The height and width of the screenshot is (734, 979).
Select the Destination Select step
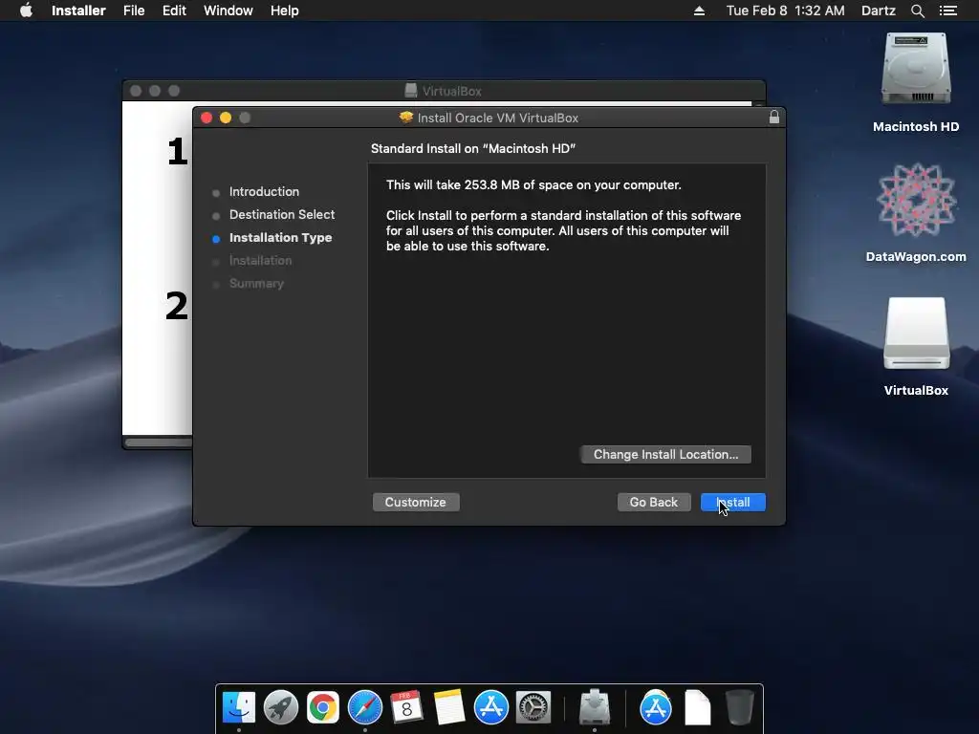click(x=282, y=215)
